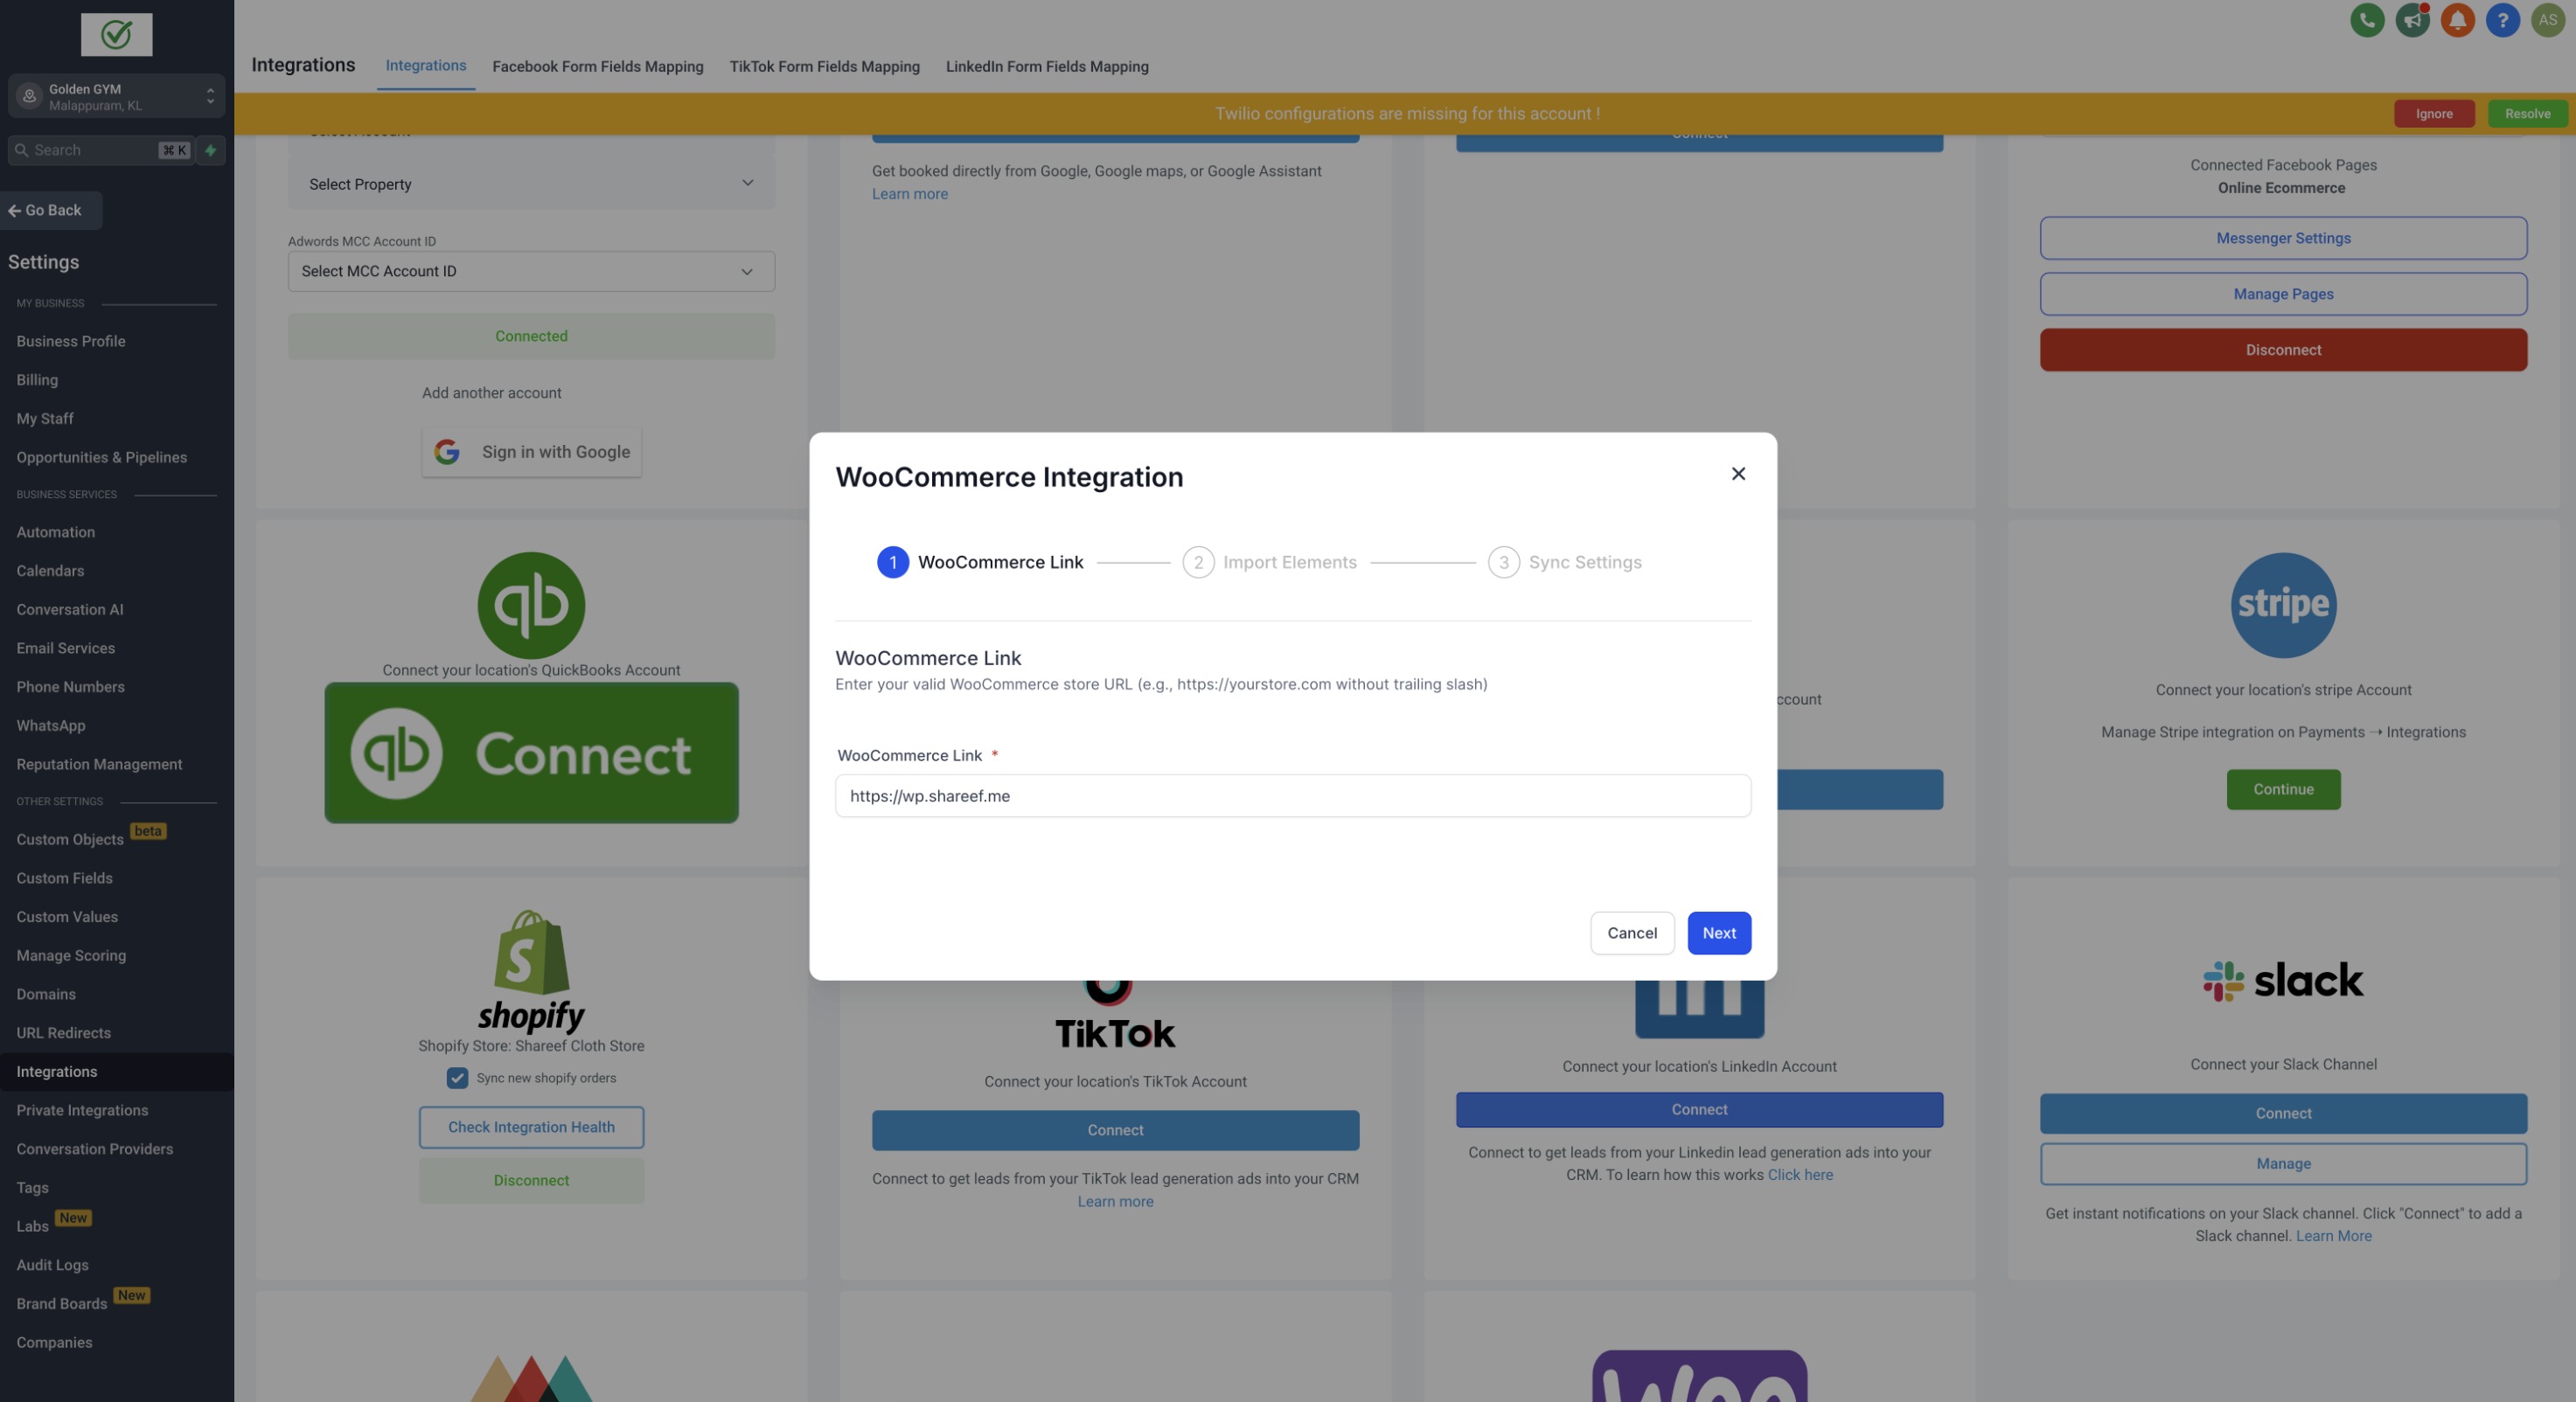The height and width of the screenshot is (1402, 2576).
Task: Switch to Facebook Form Fields Mapping tab
Action: [597, 67]
